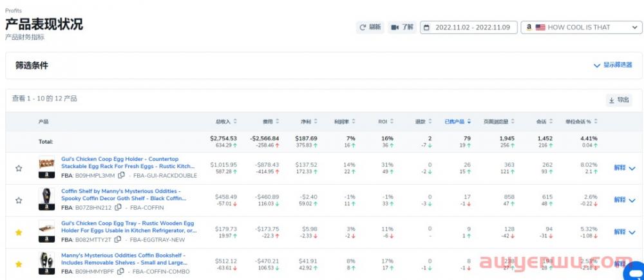Click the -$2.40 net profit cell
This screenshot has height=280, width=644.
308,197
